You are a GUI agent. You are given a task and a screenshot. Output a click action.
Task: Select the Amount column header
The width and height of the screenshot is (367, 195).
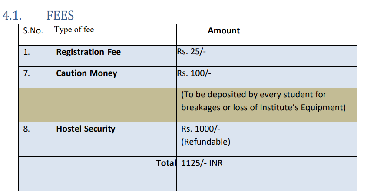click(224, 31)
